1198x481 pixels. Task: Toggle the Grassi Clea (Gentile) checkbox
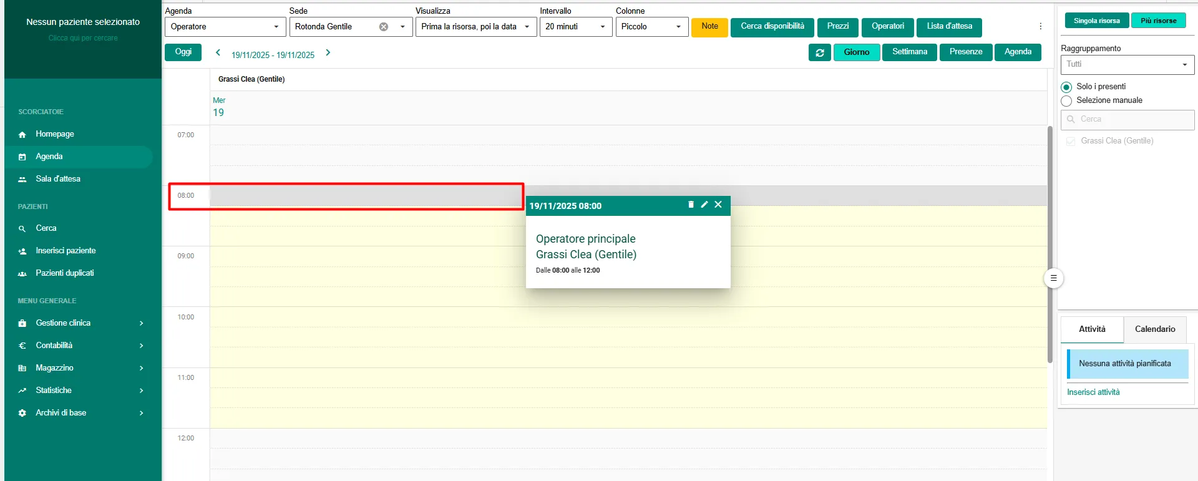(1071, 141)
